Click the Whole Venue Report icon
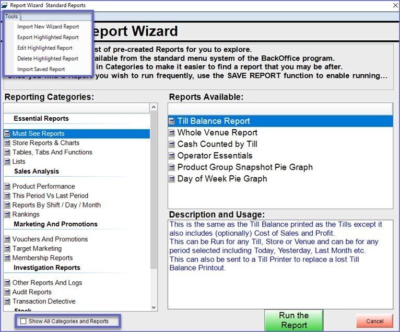 point(172,133)
